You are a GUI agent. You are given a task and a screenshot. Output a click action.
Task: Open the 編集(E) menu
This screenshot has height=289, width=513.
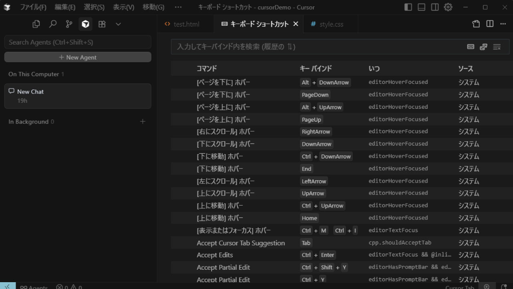pyautogui.click(x=65, y=7)
